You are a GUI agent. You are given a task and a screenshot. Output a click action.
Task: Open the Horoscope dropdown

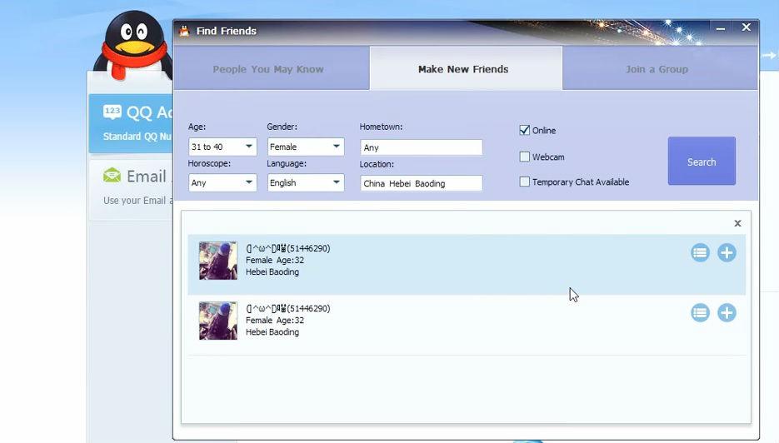tap(222, 182)
